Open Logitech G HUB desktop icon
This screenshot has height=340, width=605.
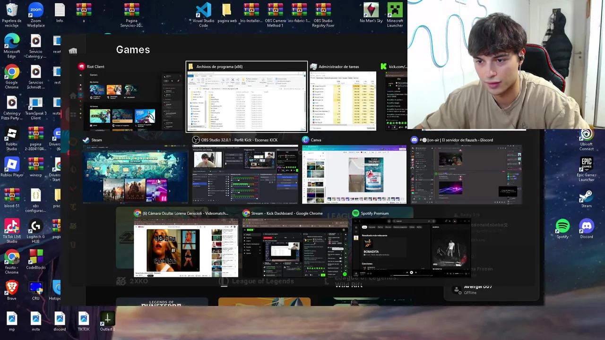[35, 231]
